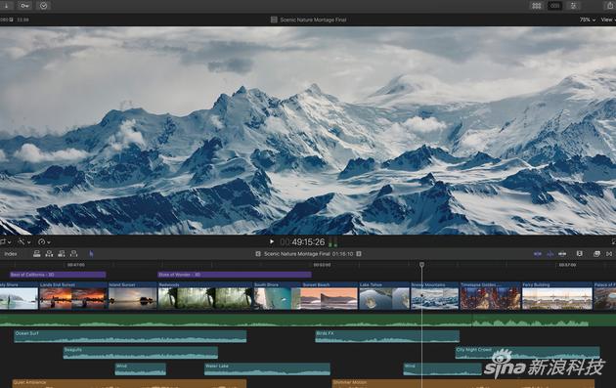Select the Sunset Beach clip

tap(330, 296)
